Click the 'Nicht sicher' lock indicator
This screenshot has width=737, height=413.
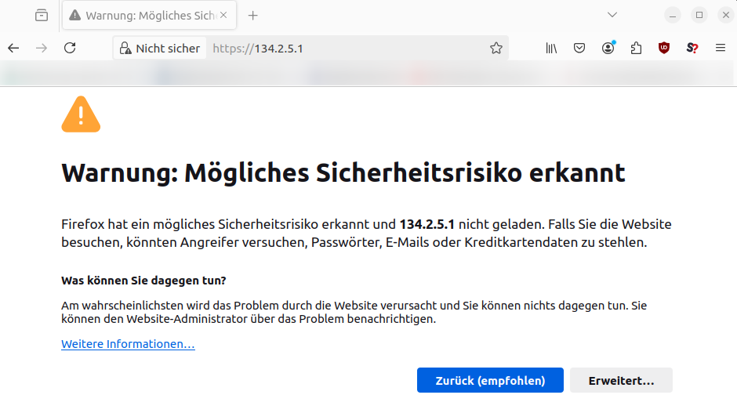(160, 48)
